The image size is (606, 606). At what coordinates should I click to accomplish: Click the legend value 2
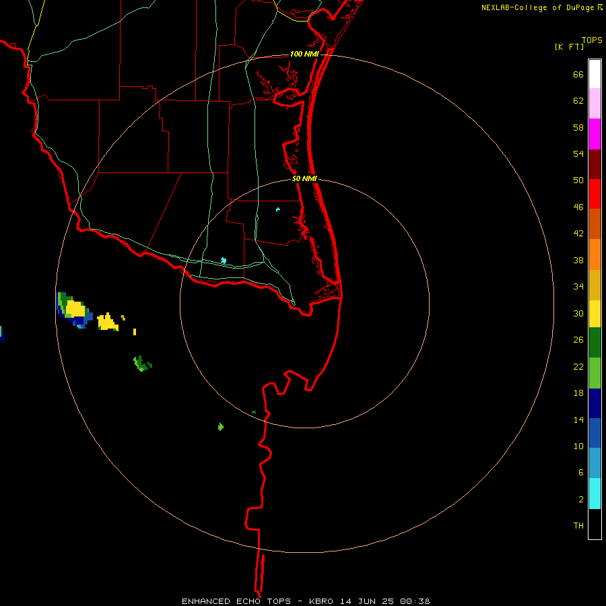(x=580, y=500)
